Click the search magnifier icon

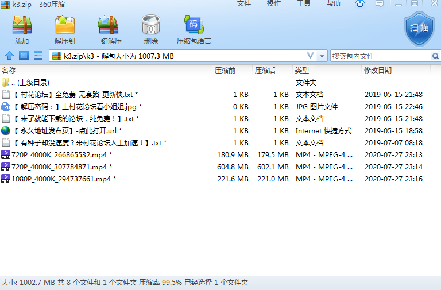point(435,56)
